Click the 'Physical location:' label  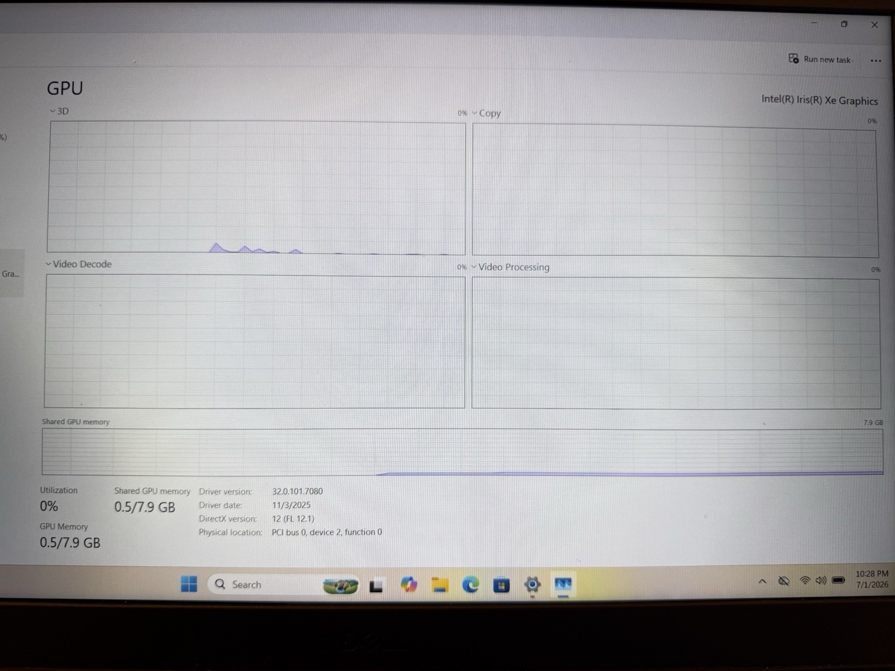tap(230, 532)
